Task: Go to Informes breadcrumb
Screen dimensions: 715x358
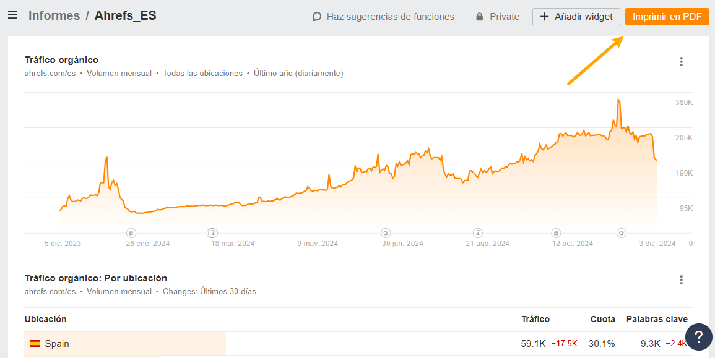Action: pos(54,15)
